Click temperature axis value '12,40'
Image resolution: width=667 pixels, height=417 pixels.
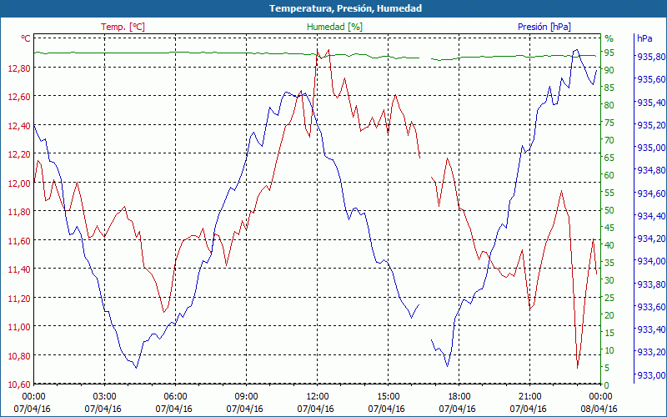click(19, 126)
